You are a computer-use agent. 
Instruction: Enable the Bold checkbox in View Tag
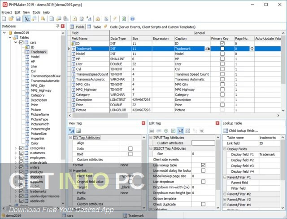point(130,154)
